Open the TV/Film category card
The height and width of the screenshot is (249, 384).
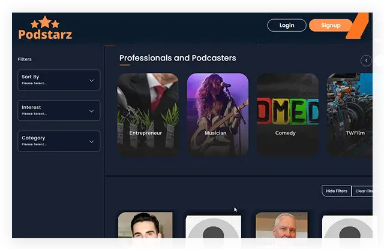(350, 114)
